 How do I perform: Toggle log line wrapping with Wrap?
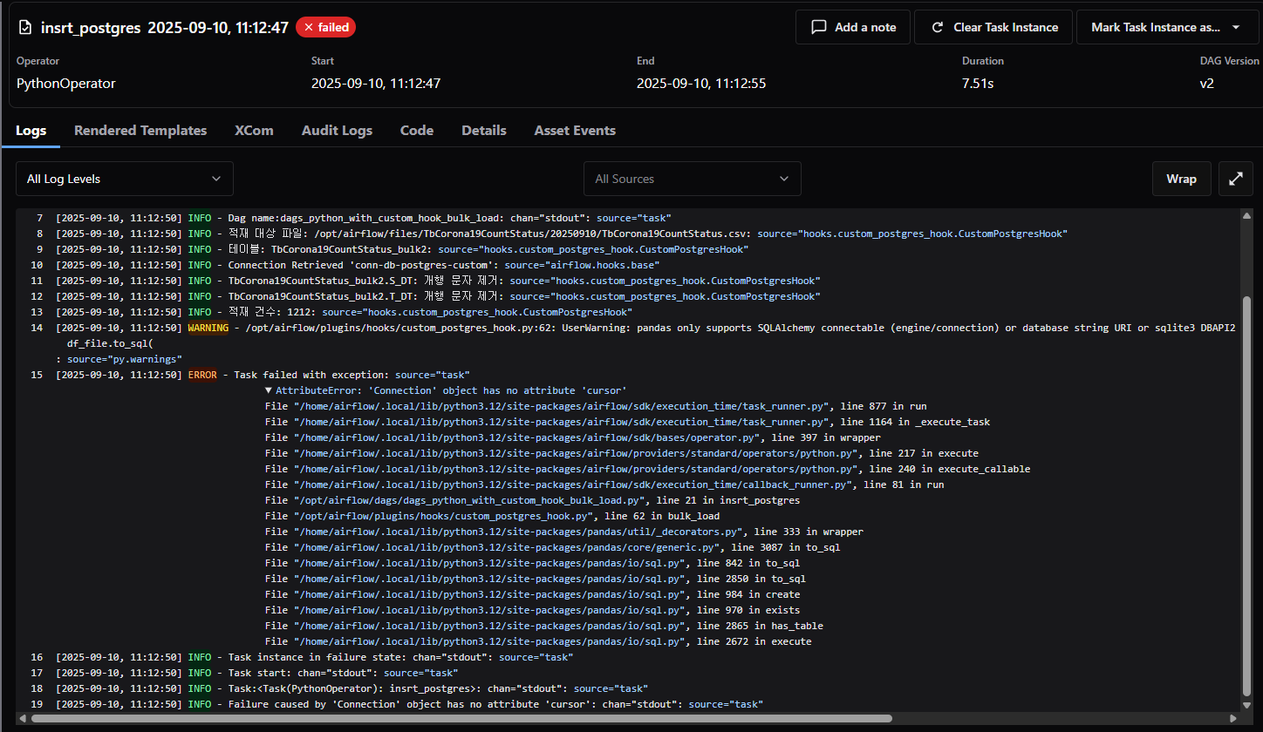tap(1181, 179)
